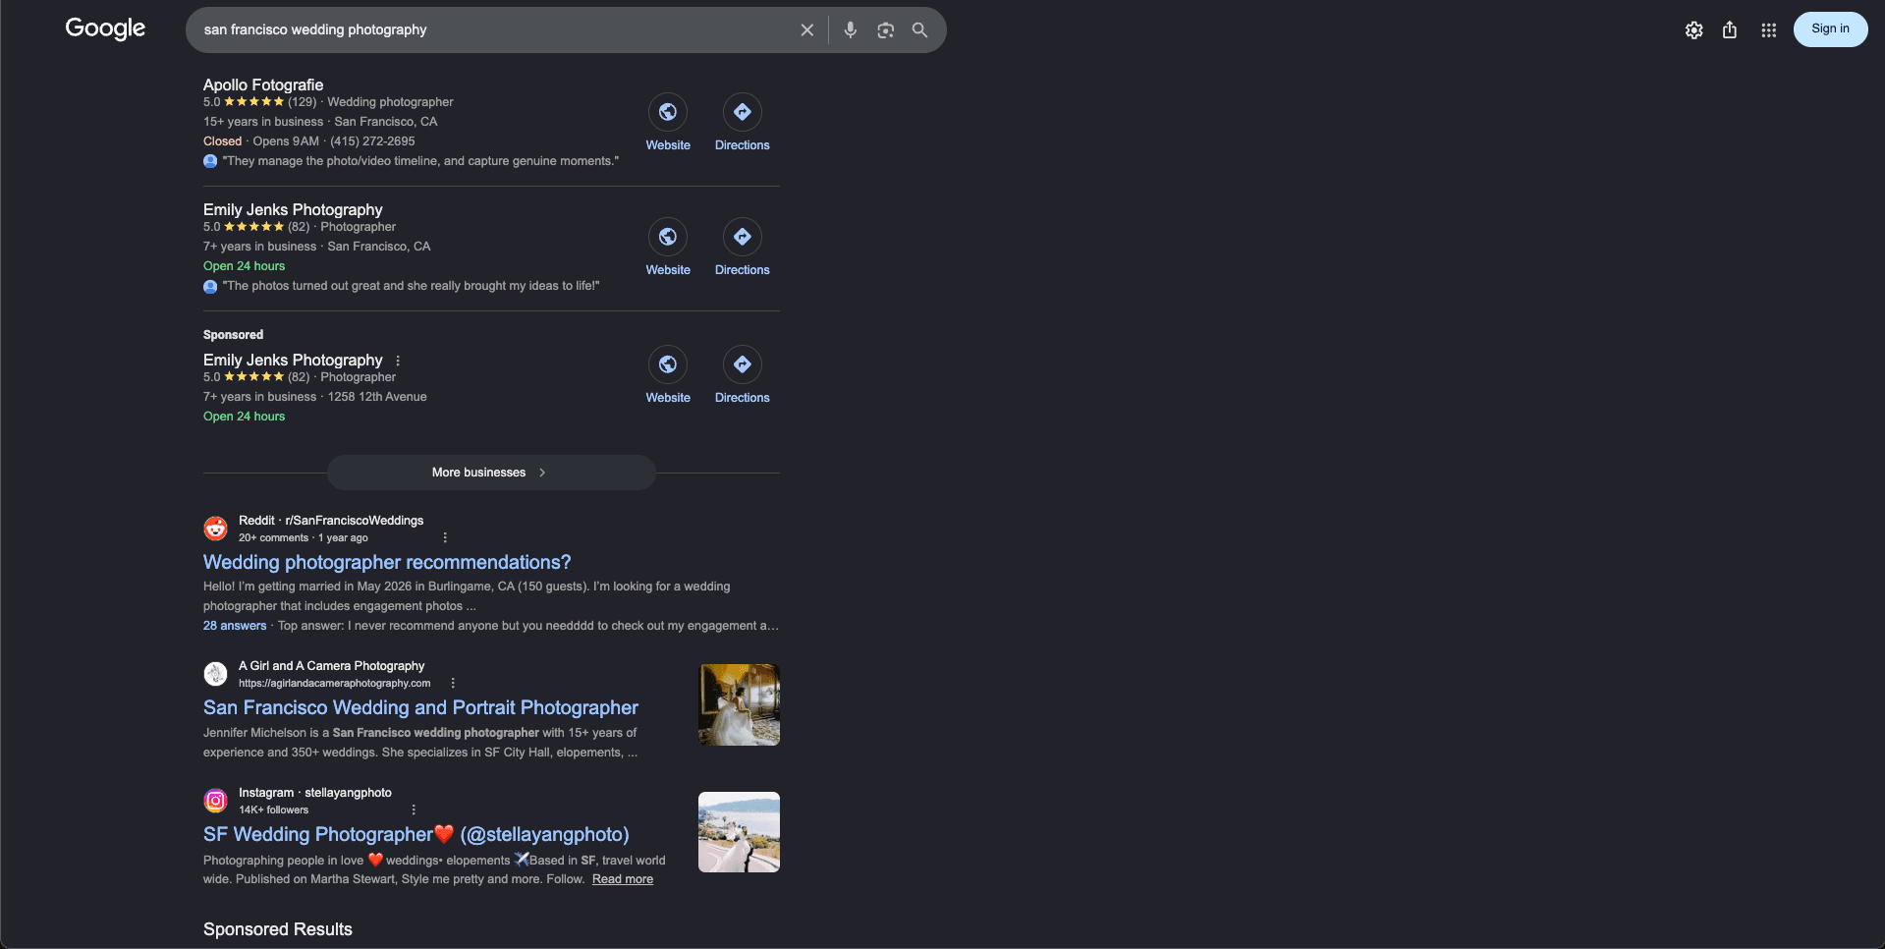Image resolution: width=1885 pixels, height=949 pixels.
Task: Open the unsponsored Emily Jenks Photography listing
Action: coord(293,209)
